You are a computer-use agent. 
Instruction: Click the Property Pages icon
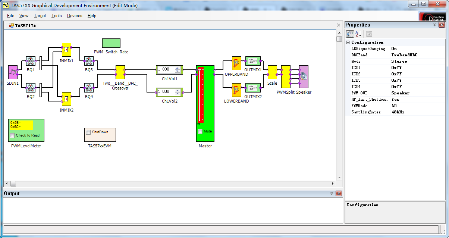tap(369, 34)
